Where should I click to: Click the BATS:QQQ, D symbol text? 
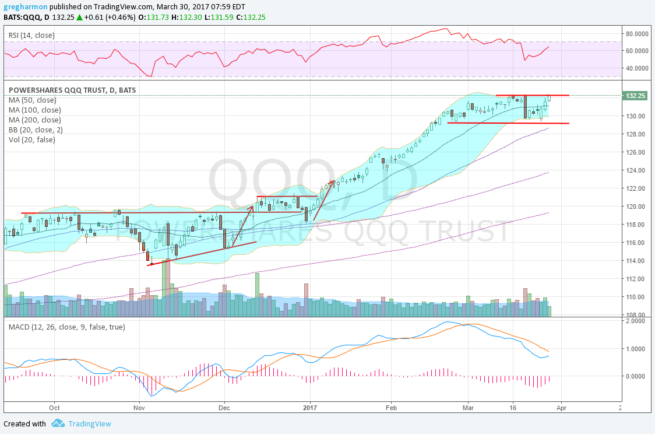(26, 17)
